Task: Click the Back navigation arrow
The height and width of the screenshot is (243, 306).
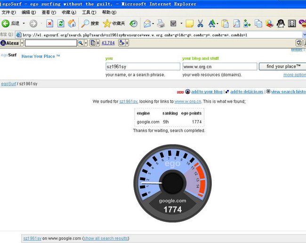Action: (6, 24)
